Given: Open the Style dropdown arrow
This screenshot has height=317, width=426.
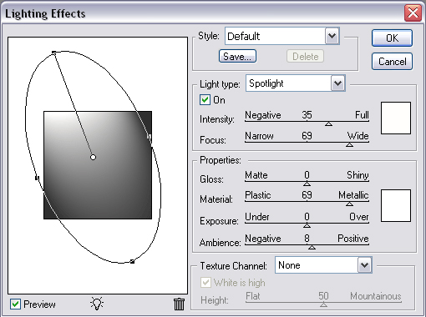Looking at the screenshot, I should pos(332,36).
